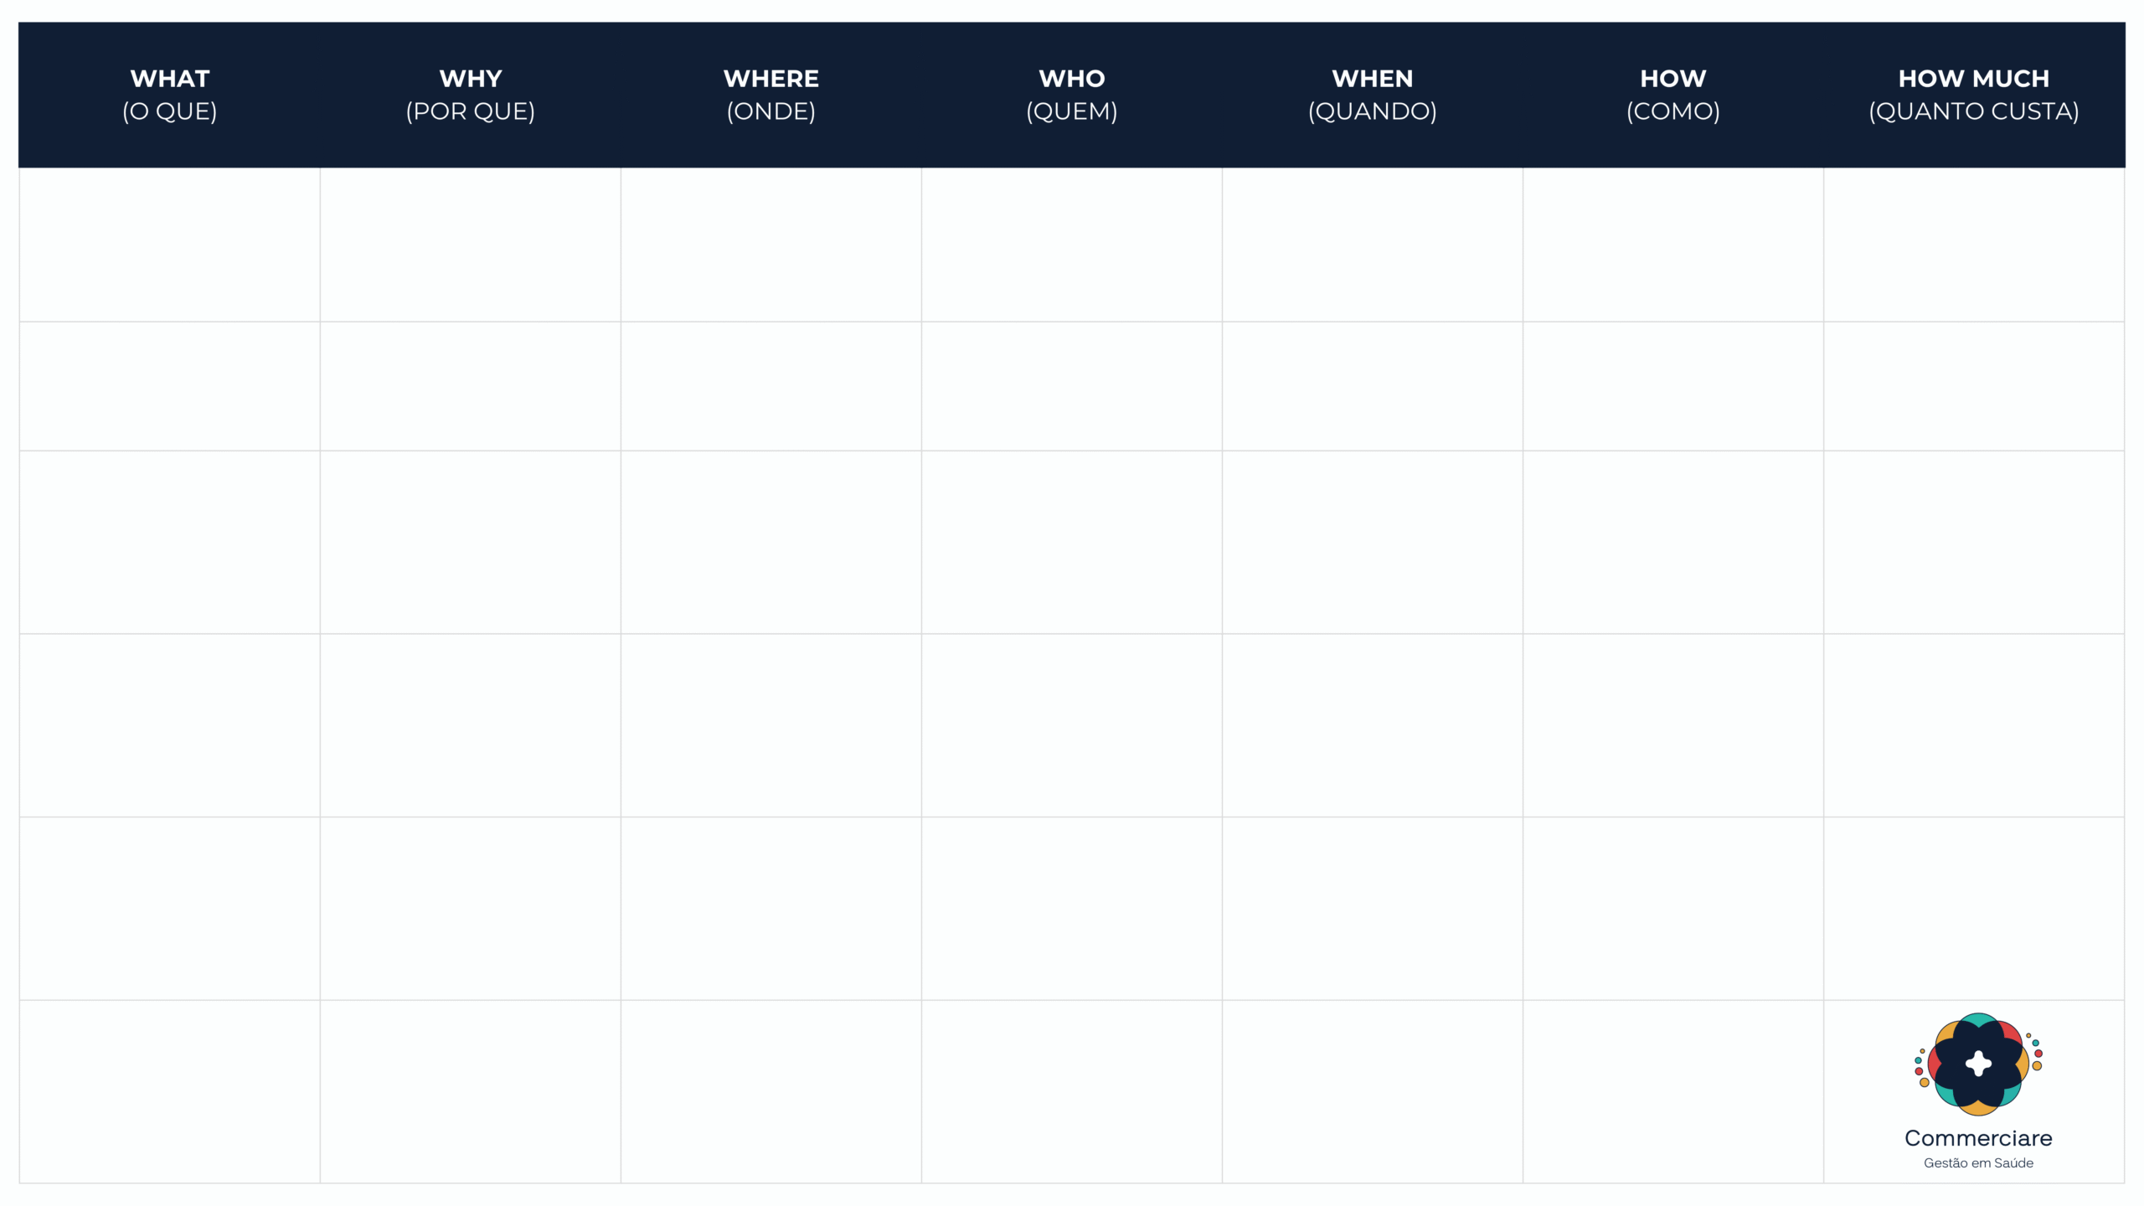Select the WHY (POR QUE) column header
Viewport: 2144px width, 1206px height.
471,95
